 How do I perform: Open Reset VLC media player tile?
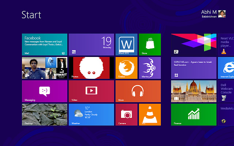pyautogui.click(x=226, y=45)
